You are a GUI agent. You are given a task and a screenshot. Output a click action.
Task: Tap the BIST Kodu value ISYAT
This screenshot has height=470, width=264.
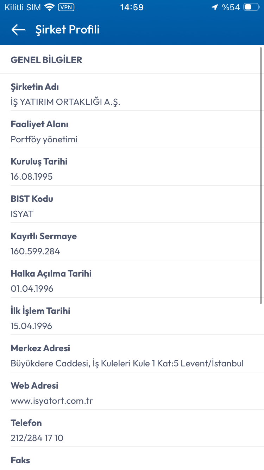pos(22,214)
